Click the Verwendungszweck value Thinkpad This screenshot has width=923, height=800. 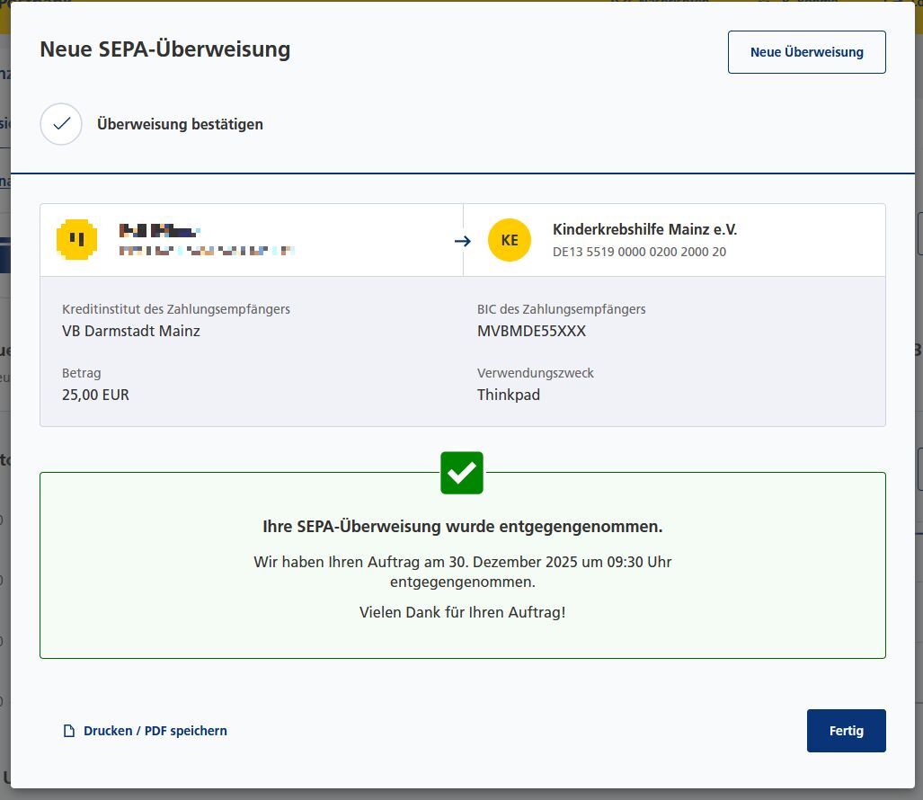(509, 395)
